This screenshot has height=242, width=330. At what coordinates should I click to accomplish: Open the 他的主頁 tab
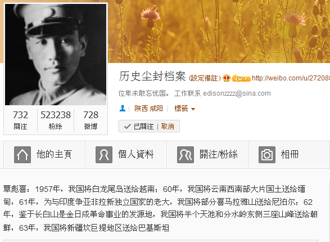(x=44, y=155)
